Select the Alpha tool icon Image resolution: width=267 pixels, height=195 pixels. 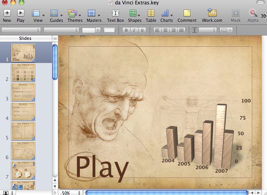pos(253,13)
